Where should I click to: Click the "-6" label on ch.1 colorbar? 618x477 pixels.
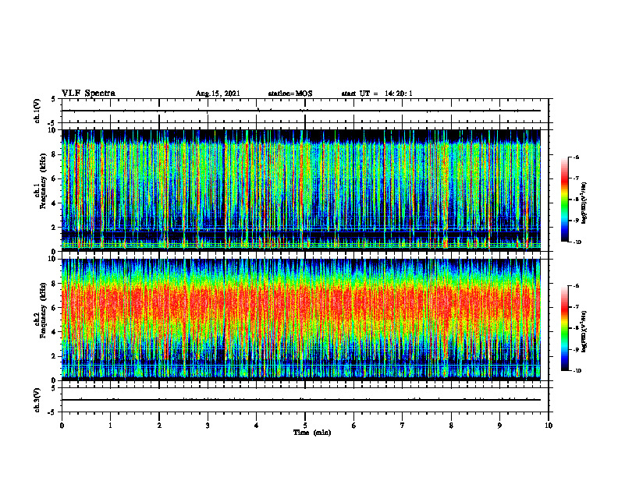point(576,157)
